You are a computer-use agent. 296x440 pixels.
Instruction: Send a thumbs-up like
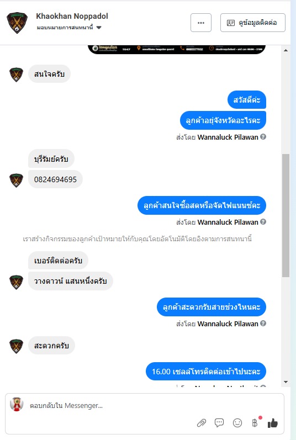pos(272,423)
